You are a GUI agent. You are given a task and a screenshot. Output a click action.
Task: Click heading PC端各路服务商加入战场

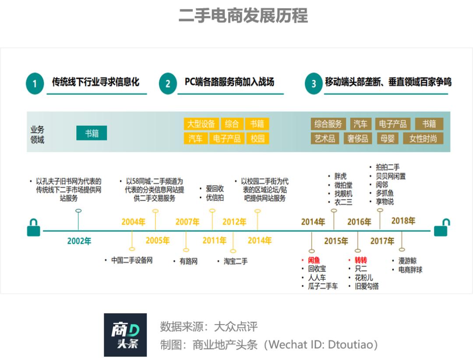point(229,82)
